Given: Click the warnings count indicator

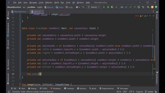Looking at the screenshot, I should tap(141, 16).
